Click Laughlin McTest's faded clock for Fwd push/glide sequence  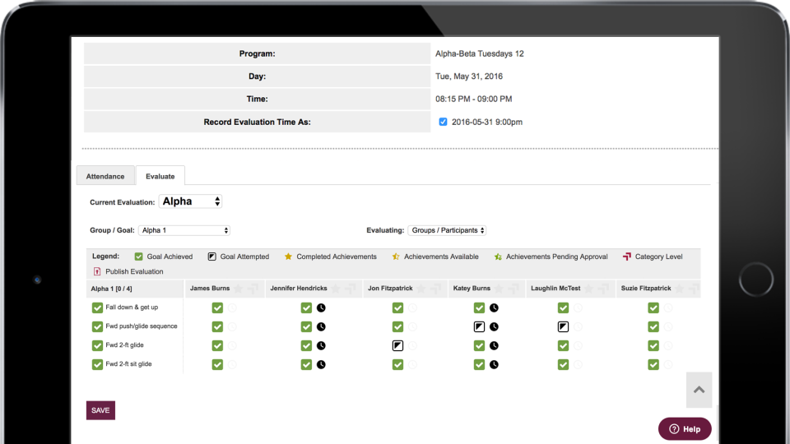(x=578, y=326)
